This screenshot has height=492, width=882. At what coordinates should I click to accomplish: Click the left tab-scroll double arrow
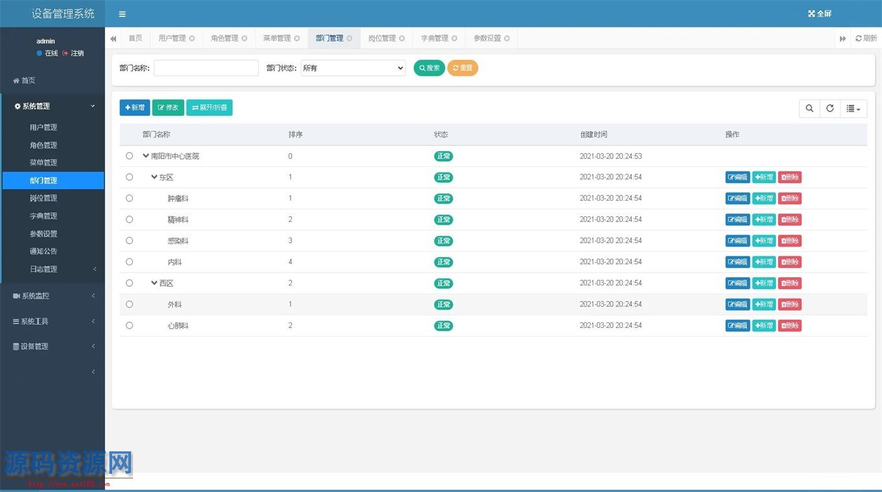113,39
